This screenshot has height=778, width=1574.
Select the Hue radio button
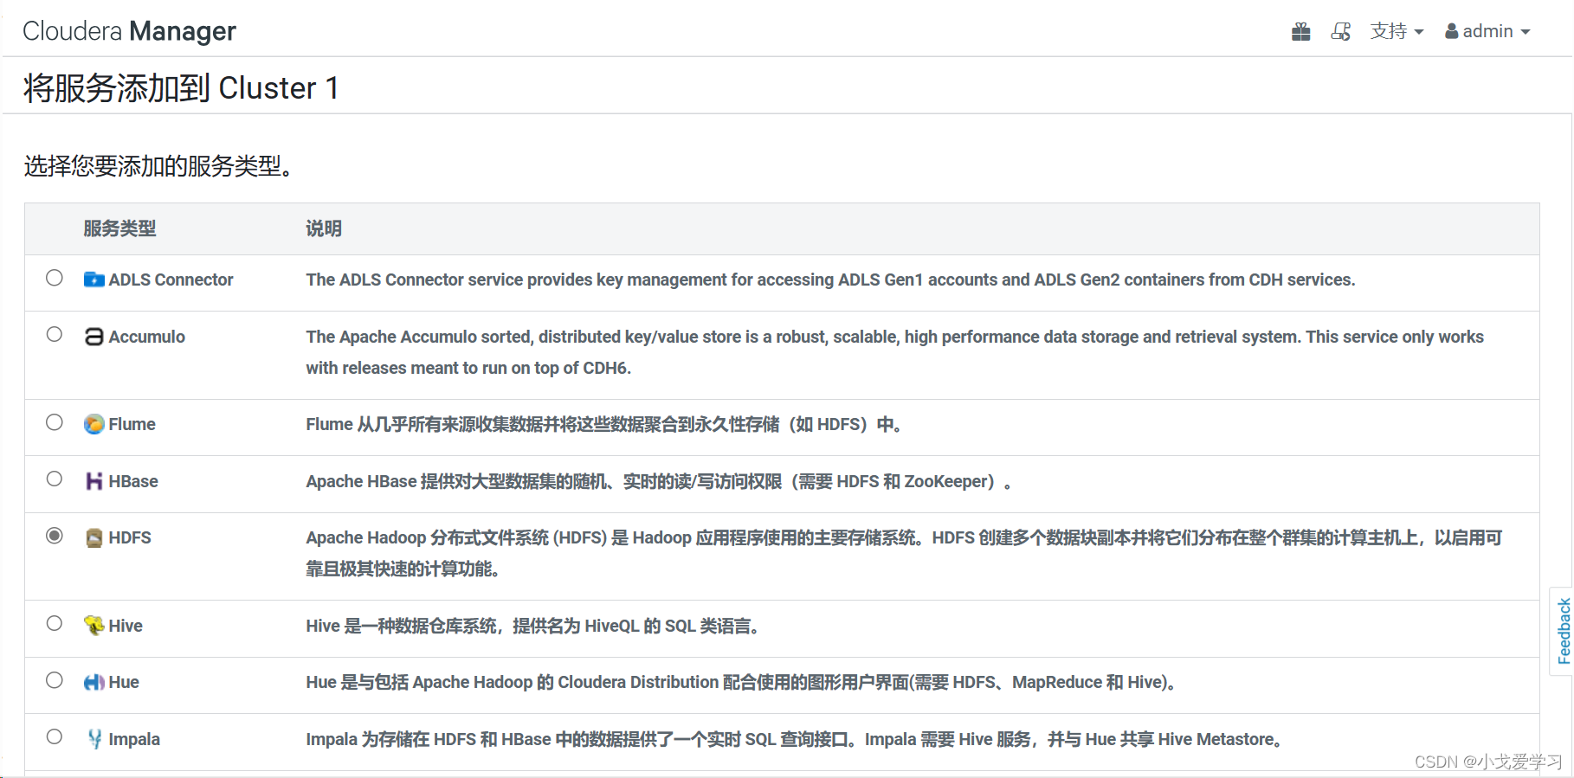[x=55, y=680]
